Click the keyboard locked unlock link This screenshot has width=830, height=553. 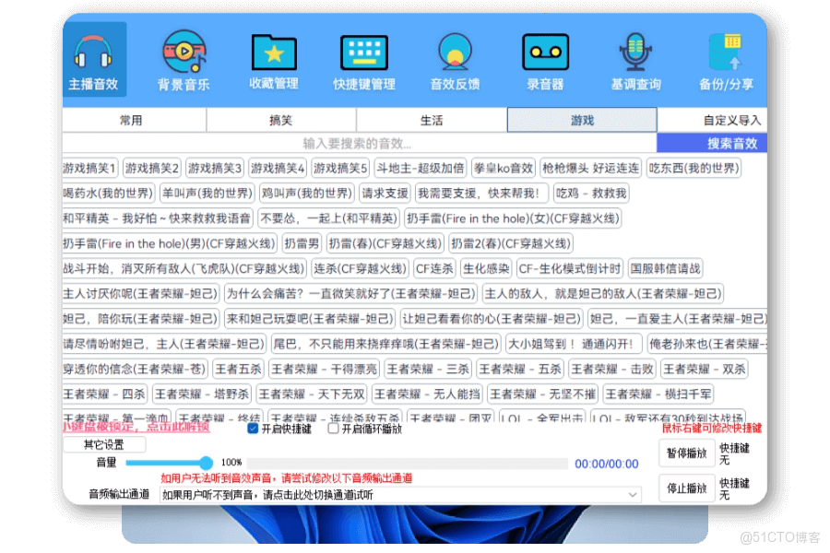pos(136,427)
